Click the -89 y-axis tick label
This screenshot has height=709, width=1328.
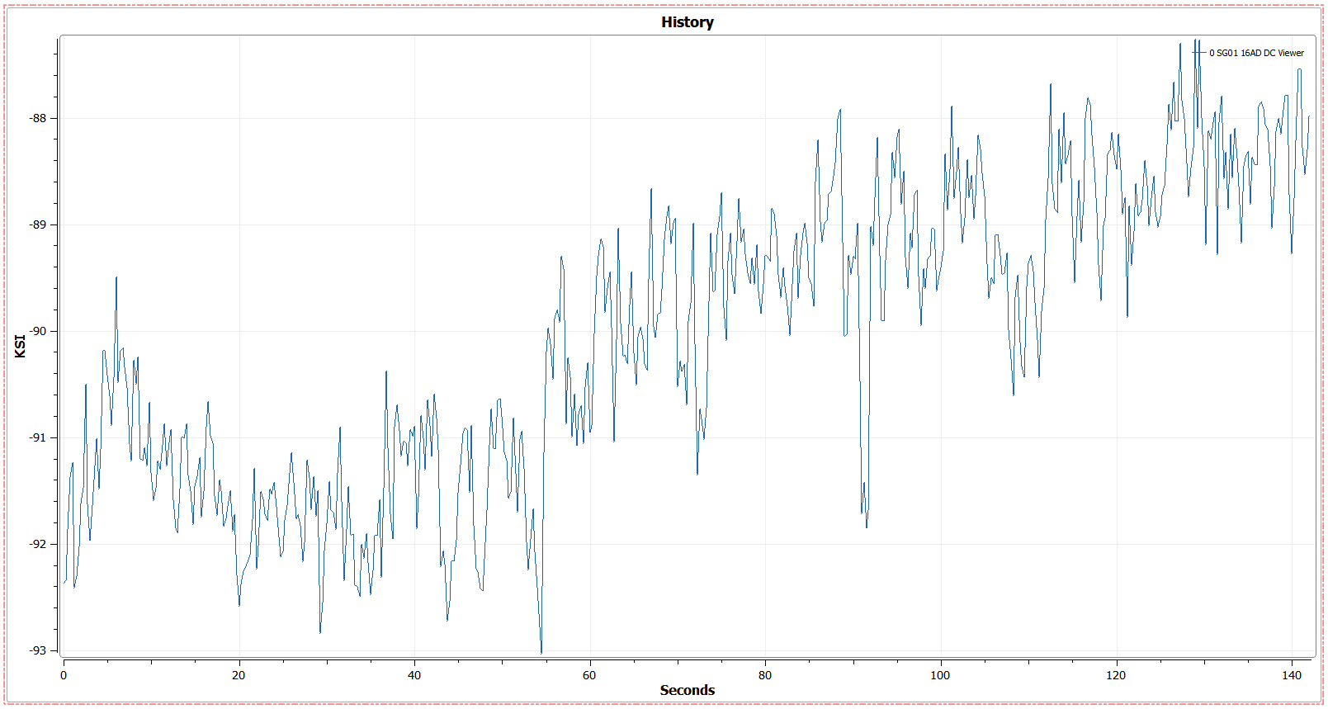[38, 225]
